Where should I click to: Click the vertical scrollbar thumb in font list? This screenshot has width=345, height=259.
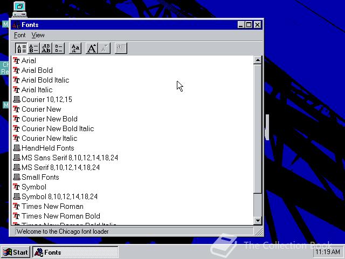point(258,129)
